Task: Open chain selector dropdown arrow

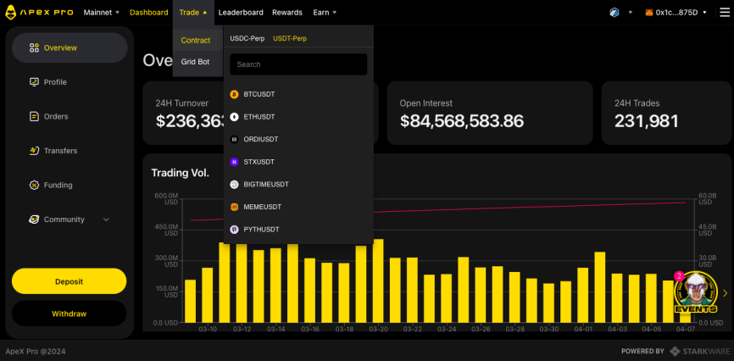Action: pos(631,13)
